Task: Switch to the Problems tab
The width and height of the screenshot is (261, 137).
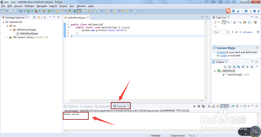Action: [x=71, y=107]
